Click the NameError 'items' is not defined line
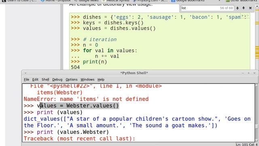259x146 pixels. tap(86, 99)
